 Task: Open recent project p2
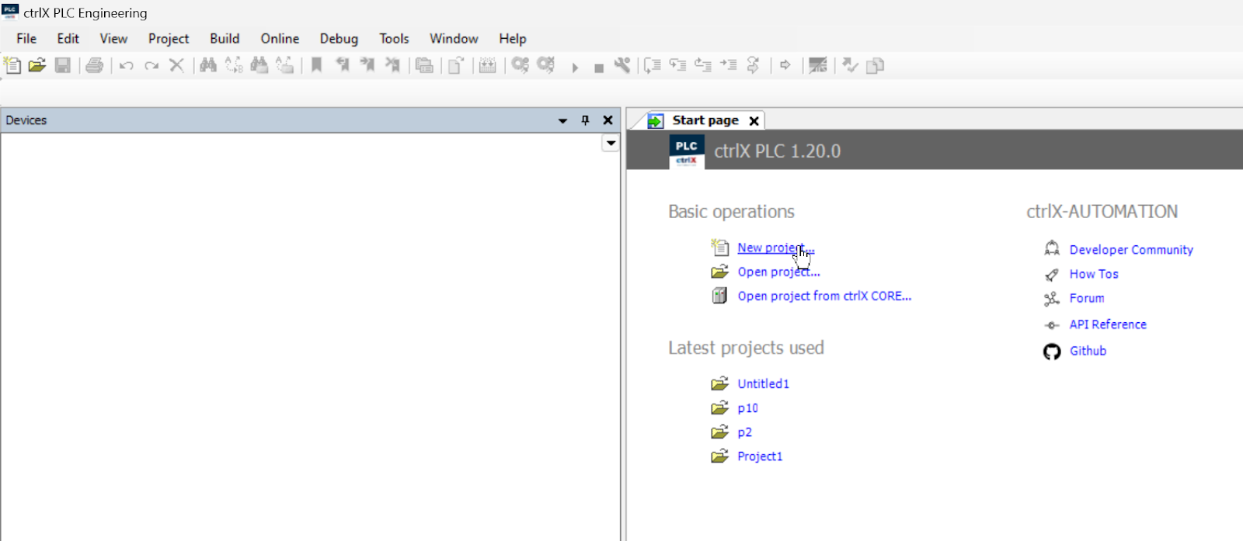[x=744, y=432]
